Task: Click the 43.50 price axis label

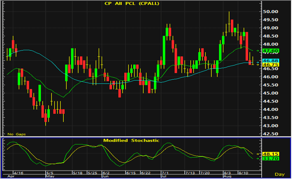Action: [x=270, y=117]
